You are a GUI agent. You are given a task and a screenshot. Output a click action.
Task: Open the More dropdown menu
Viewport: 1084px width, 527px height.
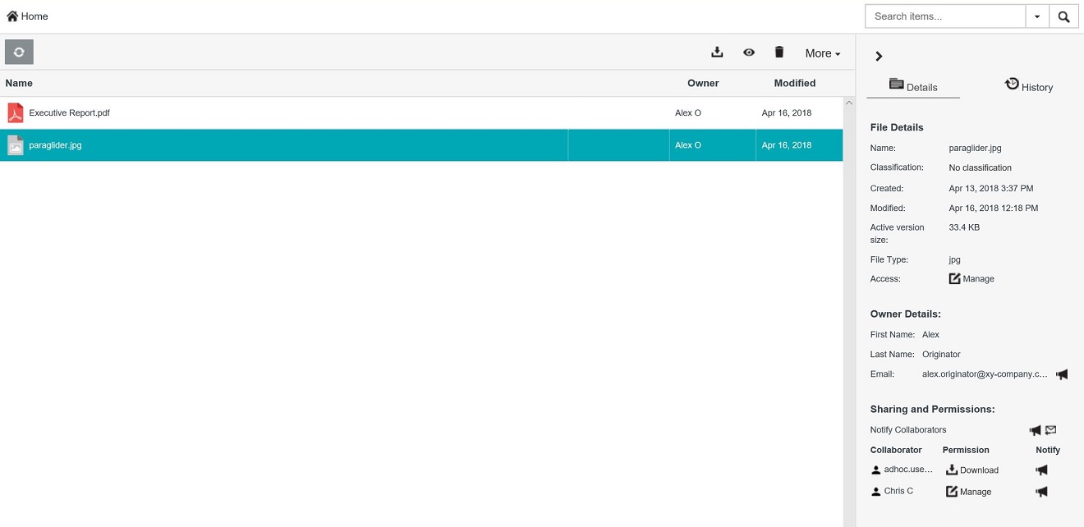(822, 53)
